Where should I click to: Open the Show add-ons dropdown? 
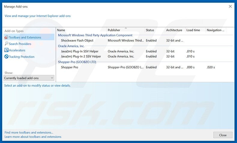point(29,78)
